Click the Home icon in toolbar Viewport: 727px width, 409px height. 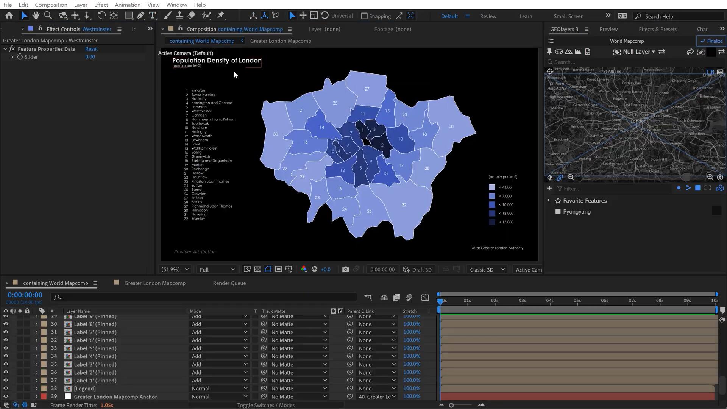[x=9, y=16]
